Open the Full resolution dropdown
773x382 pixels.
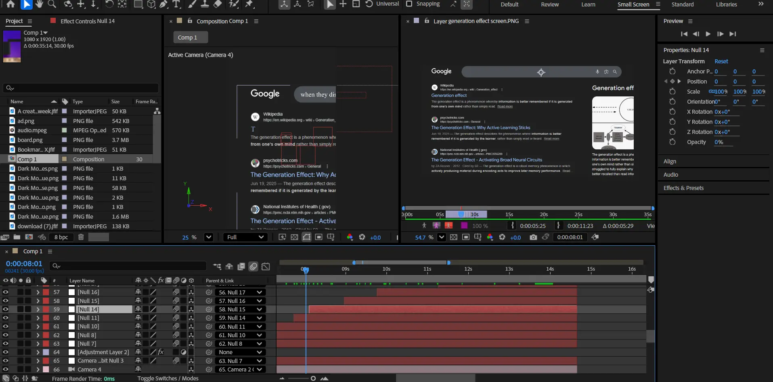[x=245, y=237]
